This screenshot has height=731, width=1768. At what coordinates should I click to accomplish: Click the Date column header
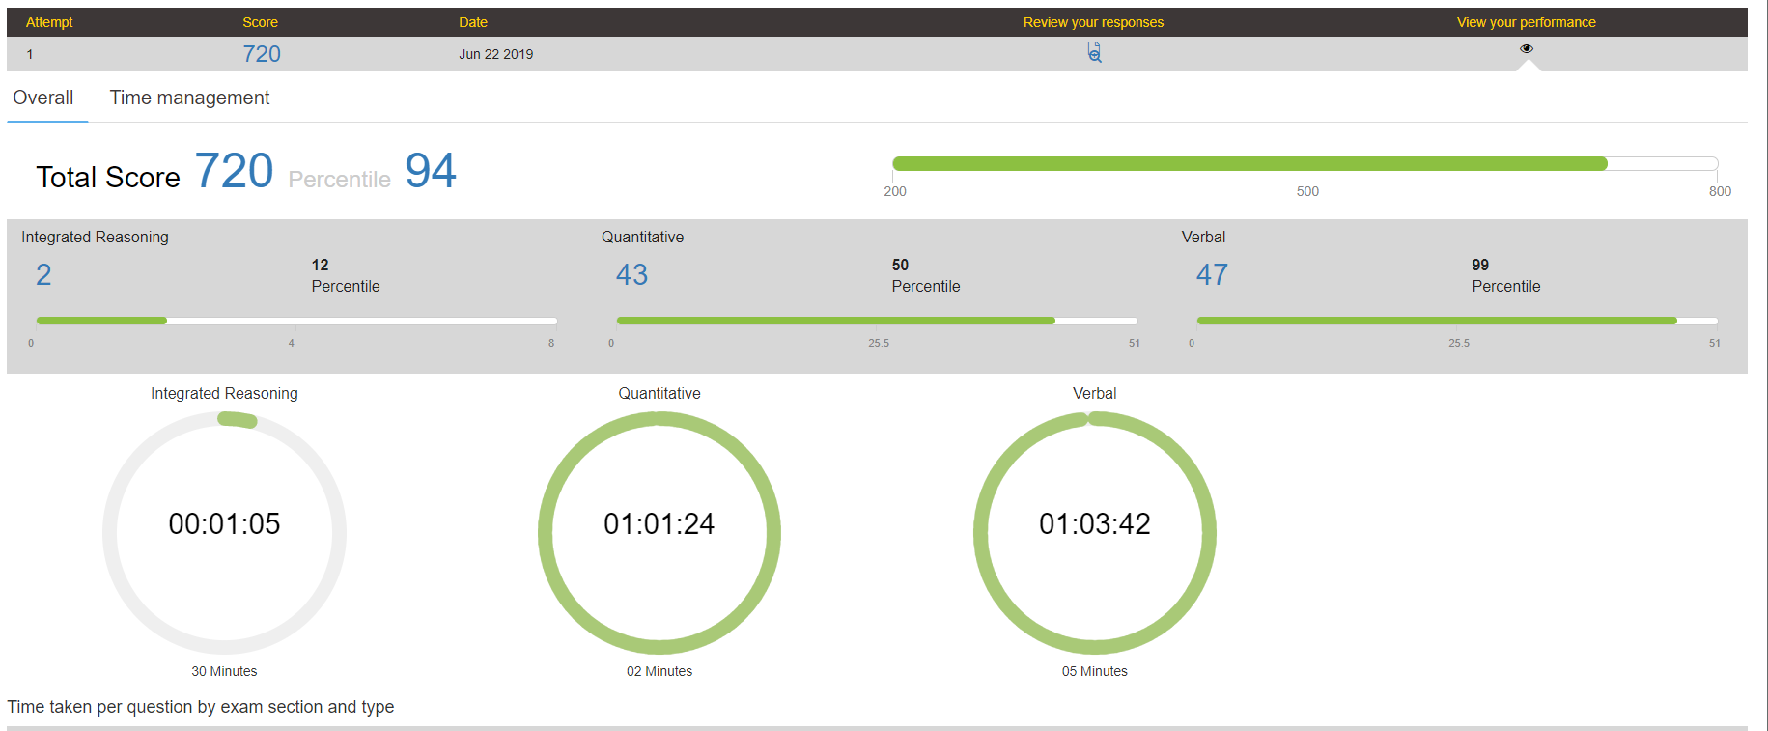click(473, 22)
